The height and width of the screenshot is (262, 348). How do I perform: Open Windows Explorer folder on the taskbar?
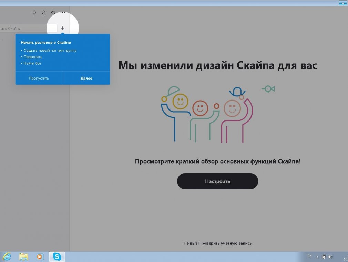[23, 257]
